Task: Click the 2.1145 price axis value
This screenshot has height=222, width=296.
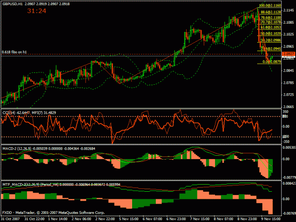Action: pyautogui.click(x=288, y=10)
